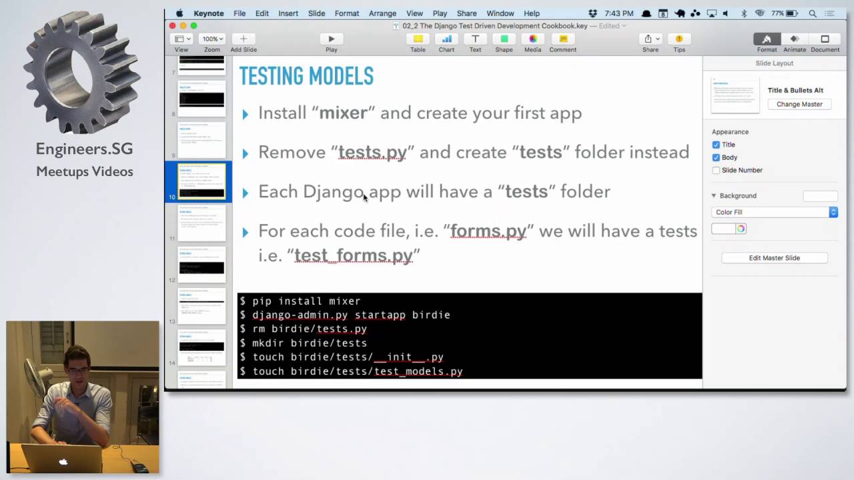Open the Format inspector

coord(767,39)
